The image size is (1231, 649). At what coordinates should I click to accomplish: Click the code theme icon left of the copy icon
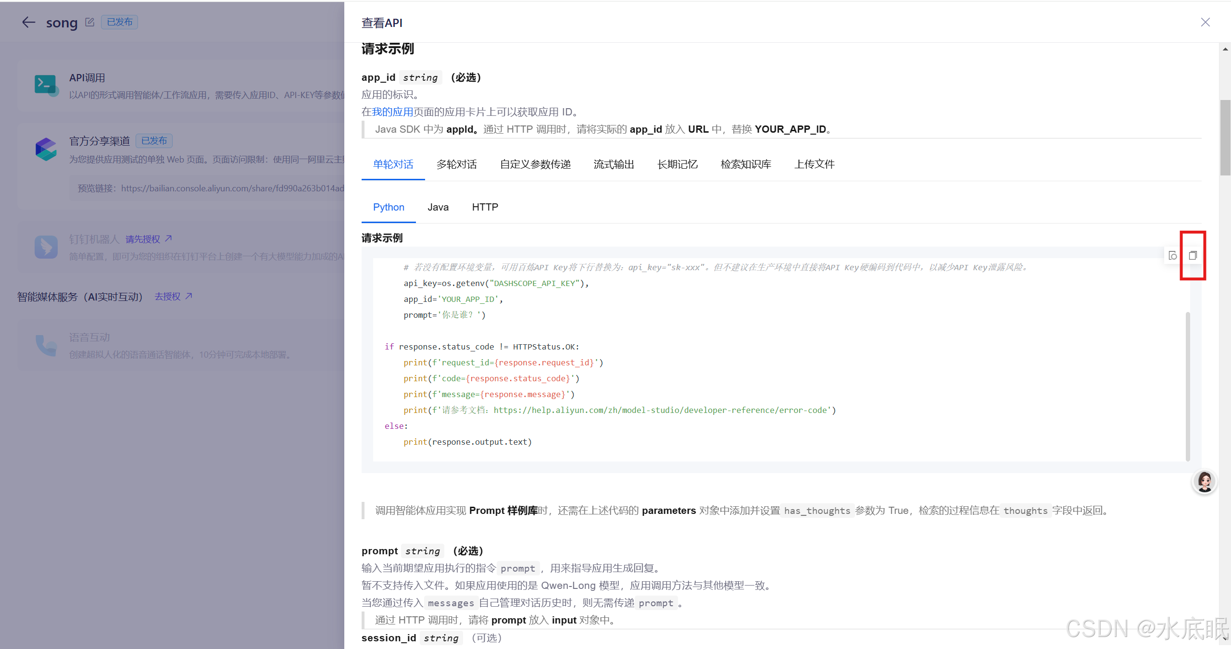click(1173, 256)
